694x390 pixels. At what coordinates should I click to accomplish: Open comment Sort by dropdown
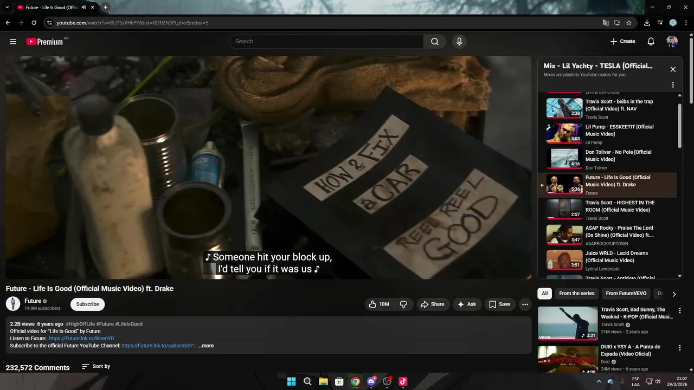(96, 367)
